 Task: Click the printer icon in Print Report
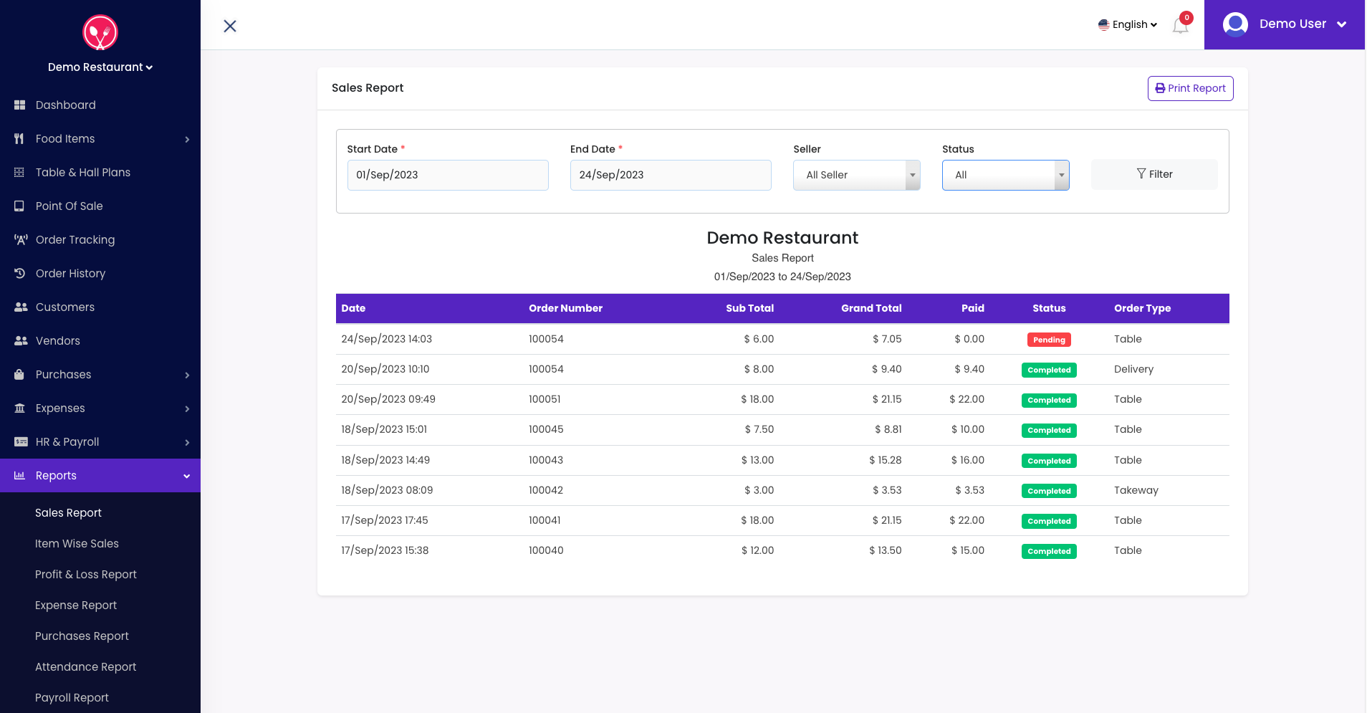pos(1160,88)
